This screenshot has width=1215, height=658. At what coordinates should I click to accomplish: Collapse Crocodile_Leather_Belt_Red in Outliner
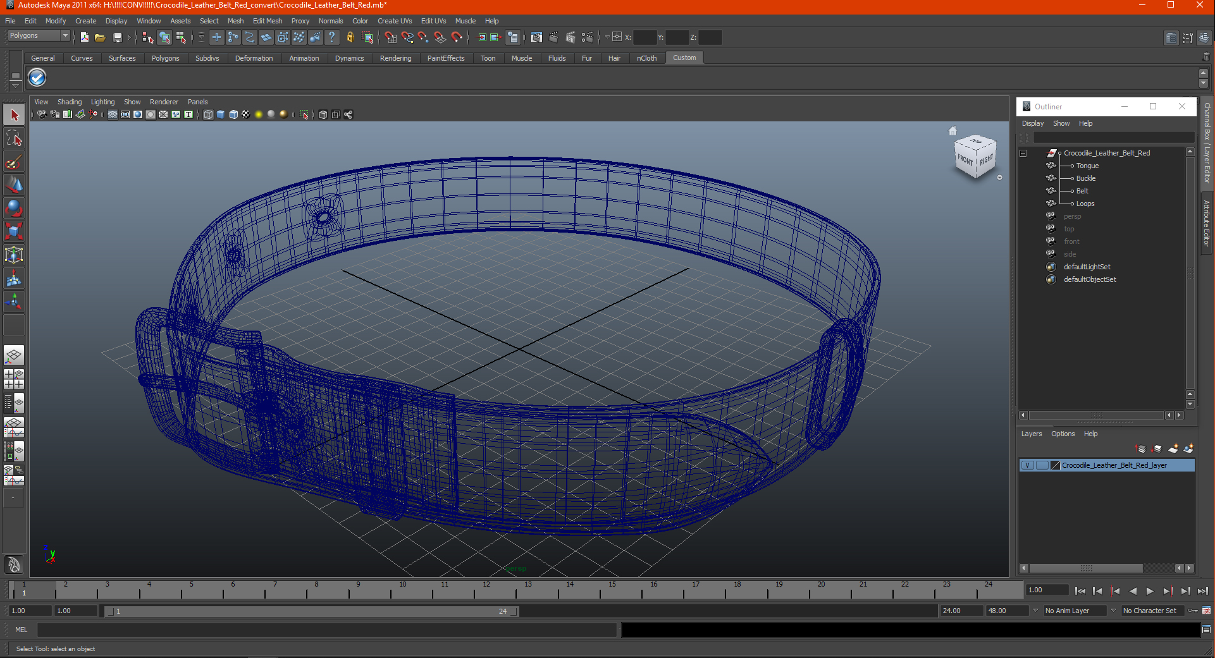tap(1023, 153)
